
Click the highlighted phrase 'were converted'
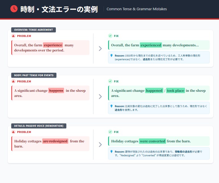pyautogui.click(x=153, y=141)
